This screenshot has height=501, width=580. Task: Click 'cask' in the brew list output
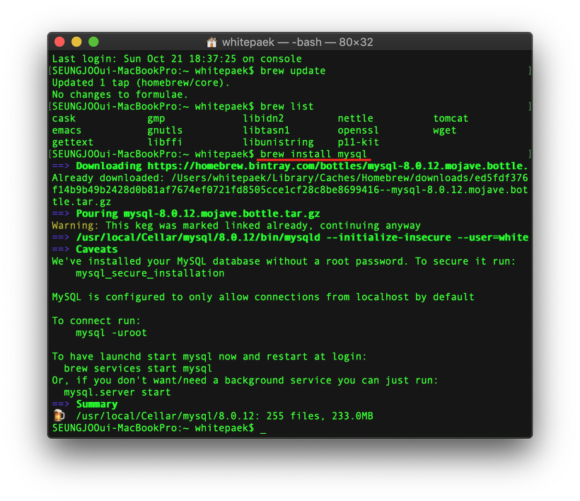pos(64,118)
